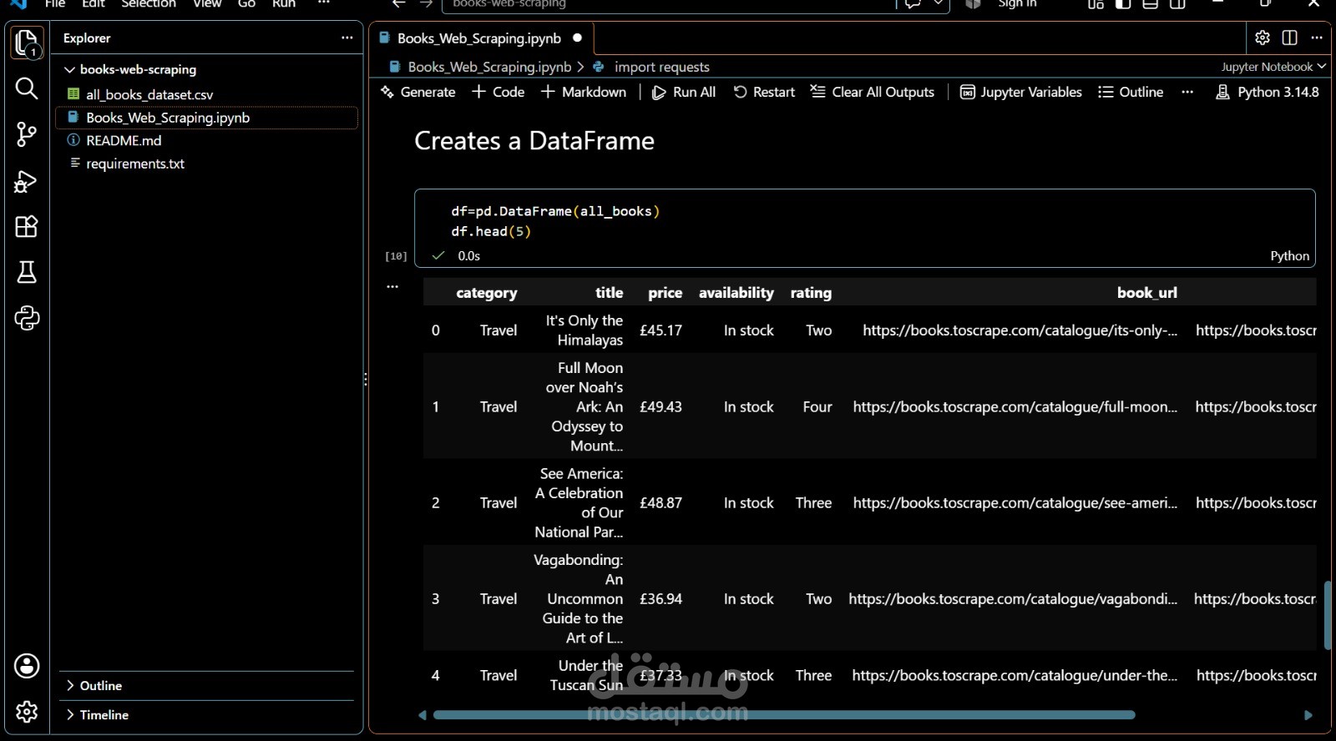Open the menu bar overflow ellipsis

324,3
